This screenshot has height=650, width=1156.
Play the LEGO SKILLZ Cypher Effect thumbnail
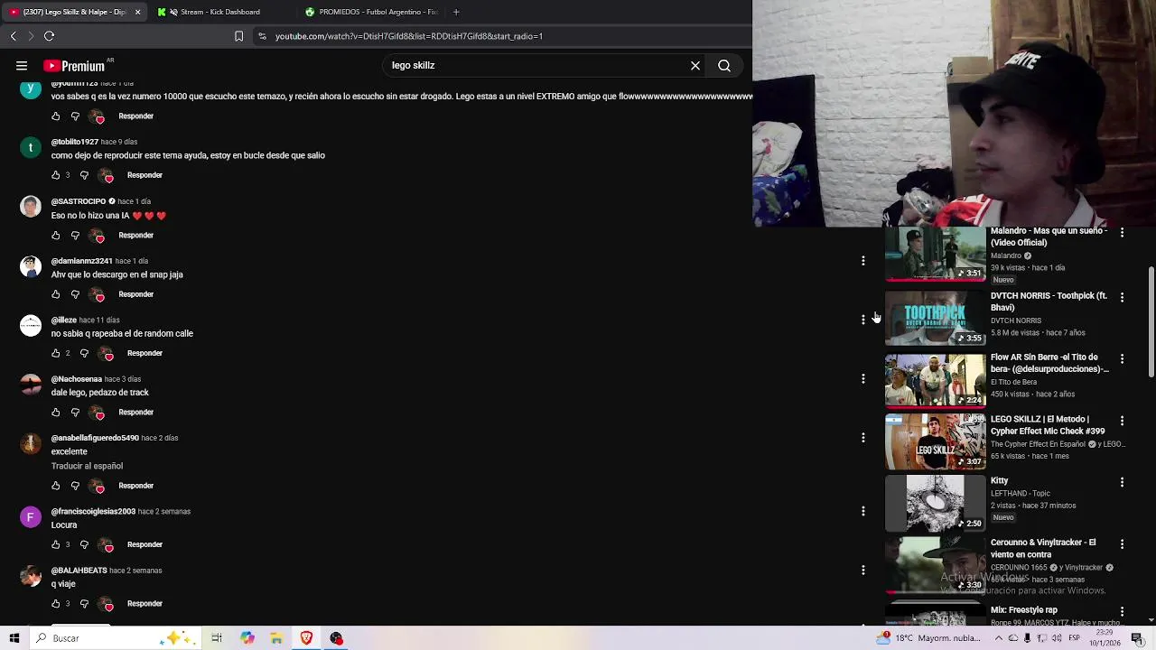coord(935,441)
